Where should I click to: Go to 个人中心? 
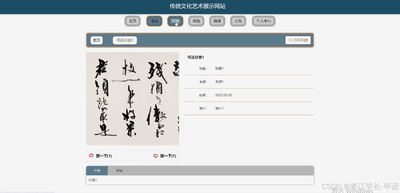pos(263,21)
